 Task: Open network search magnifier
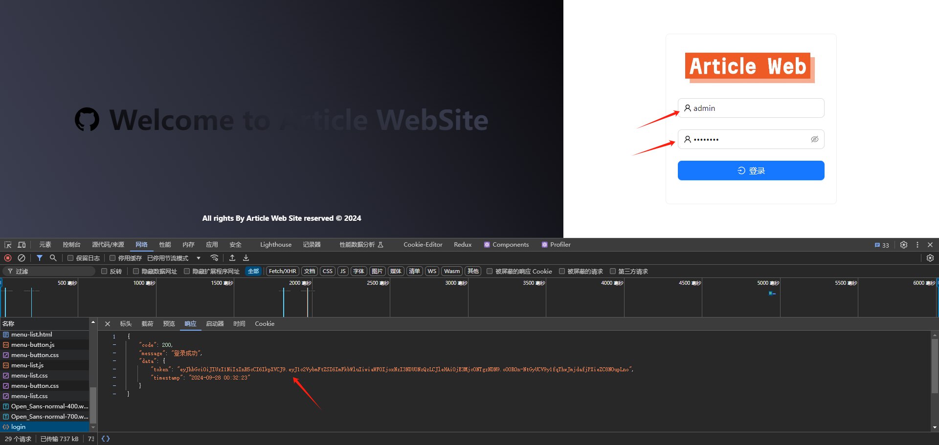[x=53, y=258]
